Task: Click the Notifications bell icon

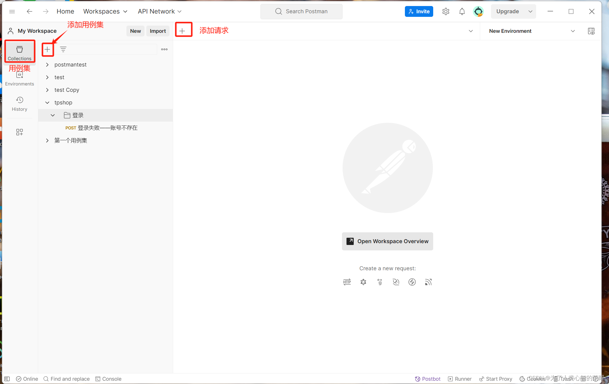Action: tap(461, 11)
